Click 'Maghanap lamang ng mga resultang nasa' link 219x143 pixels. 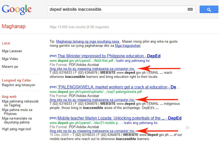pyautogui.click(x=88, y=41)
